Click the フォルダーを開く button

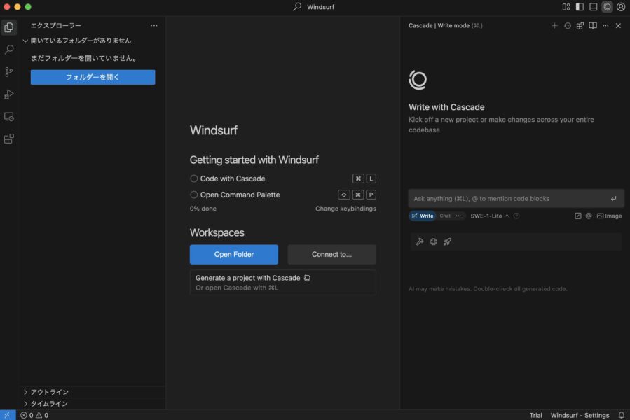tap(93, 77)
